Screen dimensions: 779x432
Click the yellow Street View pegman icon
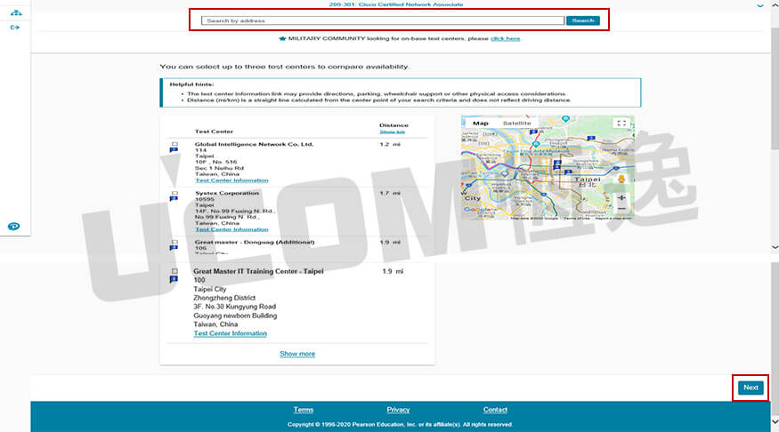[621, 180]
